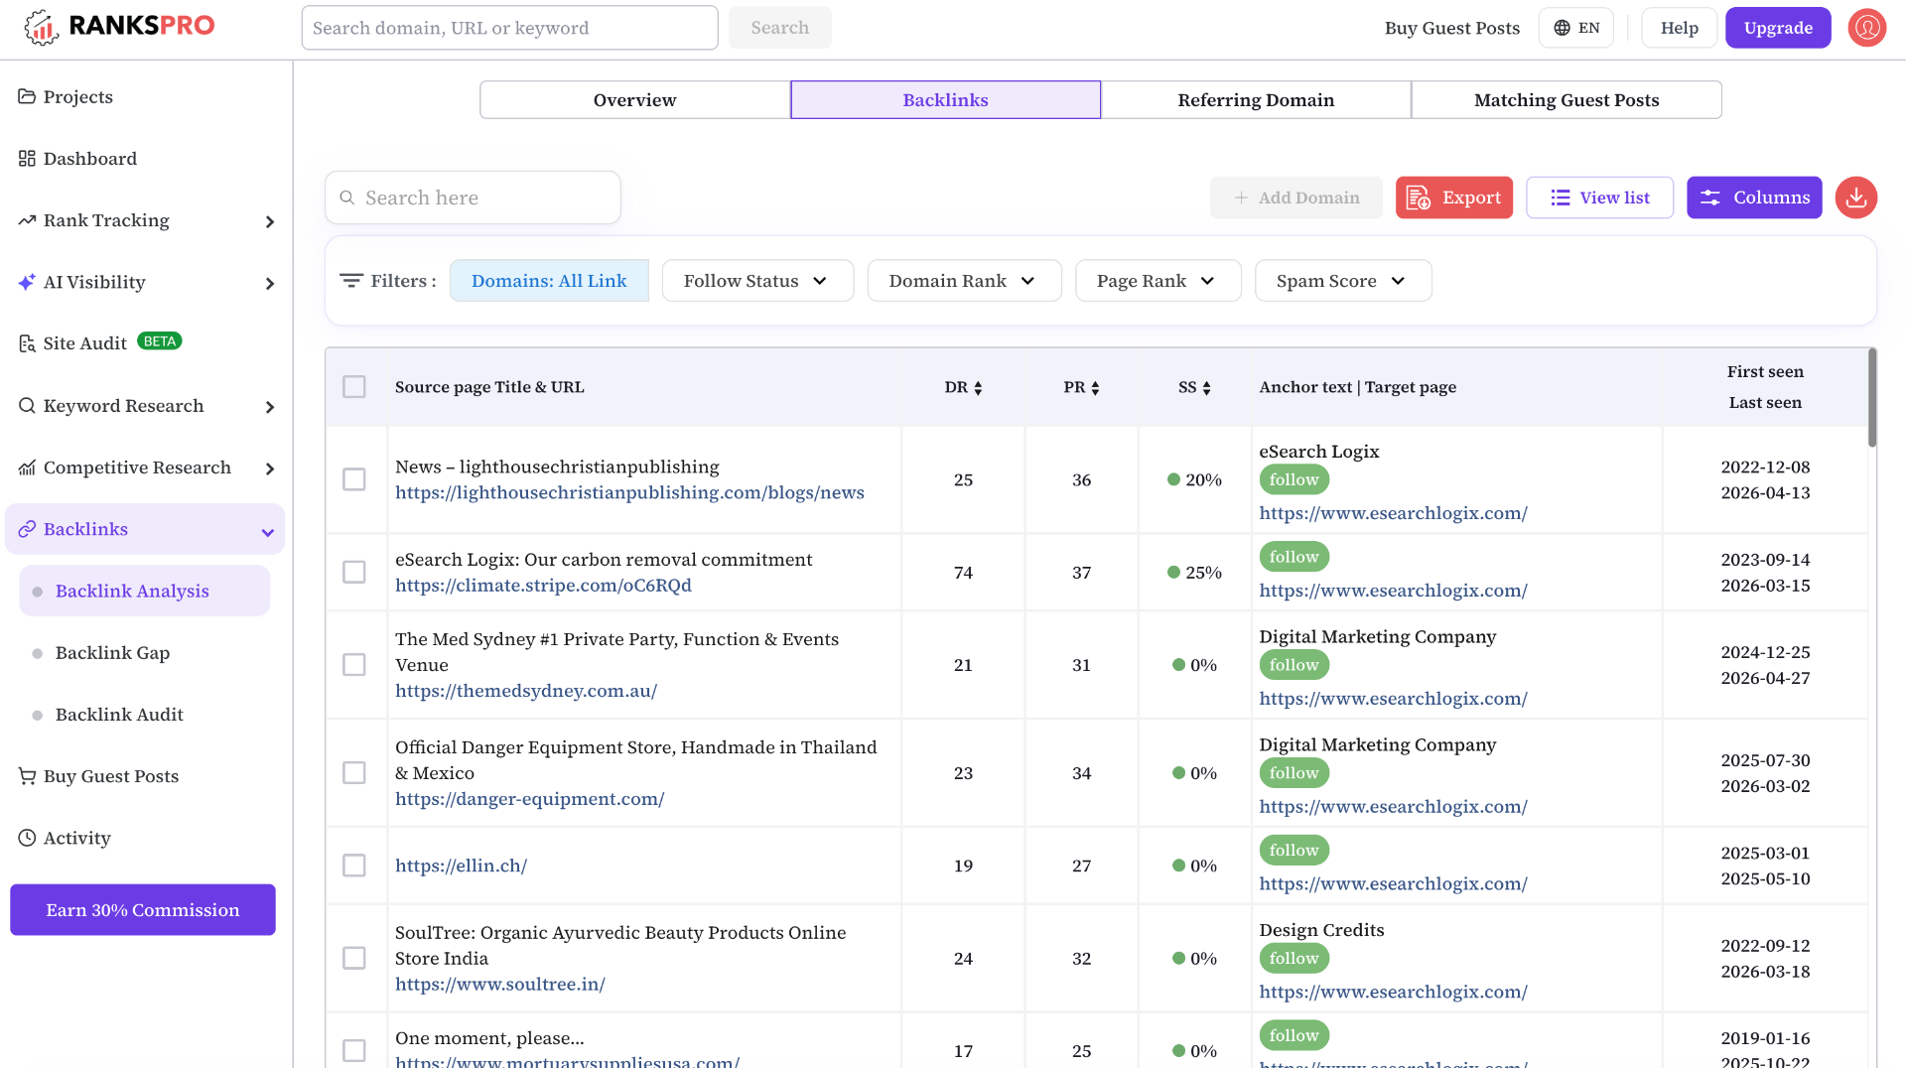Viewport: 1906px width, 1068px height.
Task: Click the list icon in View list button
Action: pos(1561,198)
